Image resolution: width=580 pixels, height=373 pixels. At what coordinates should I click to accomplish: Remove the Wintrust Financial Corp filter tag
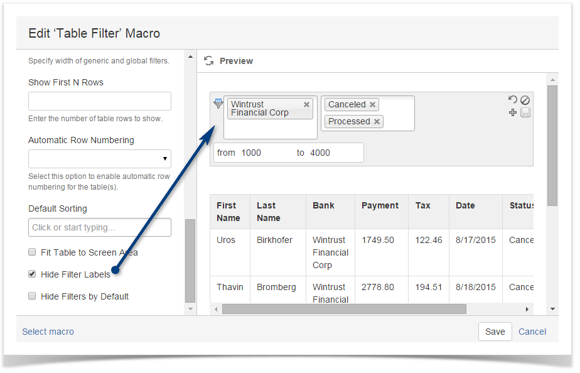click(x=306, y=104)
